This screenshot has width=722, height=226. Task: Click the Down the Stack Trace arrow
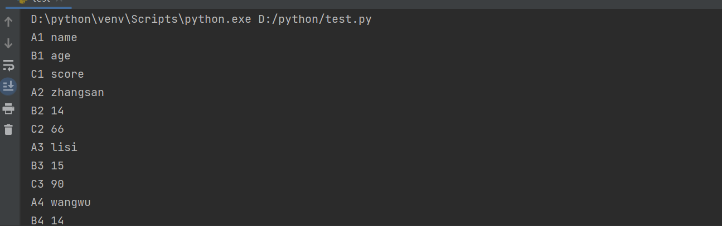[x=8, y=43]
